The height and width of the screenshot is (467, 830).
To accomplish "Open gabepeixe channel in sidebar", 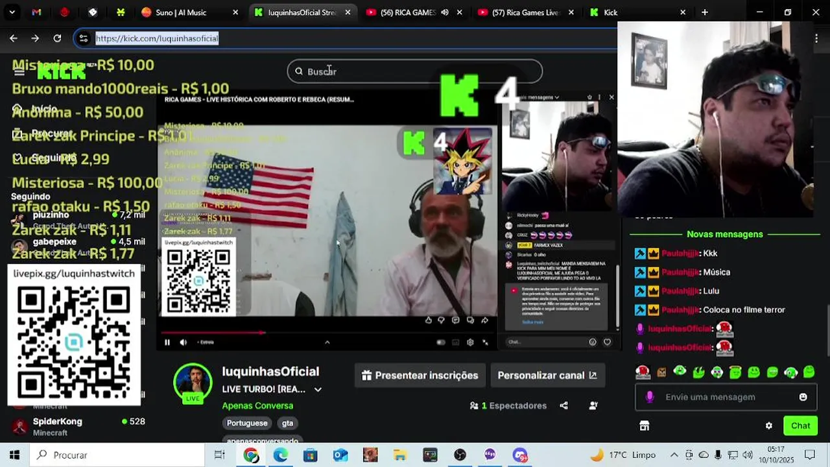I will [78, 246].
